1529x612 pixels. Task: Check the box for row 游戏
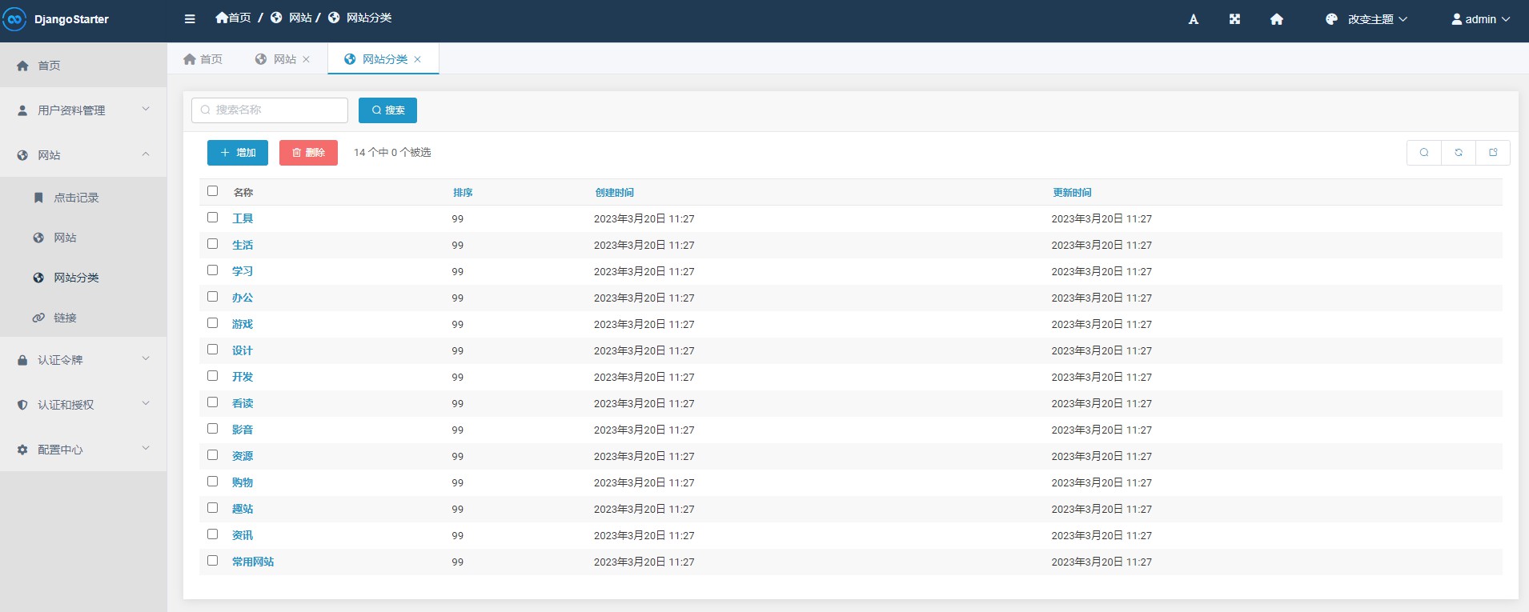[x=212, y=323]
